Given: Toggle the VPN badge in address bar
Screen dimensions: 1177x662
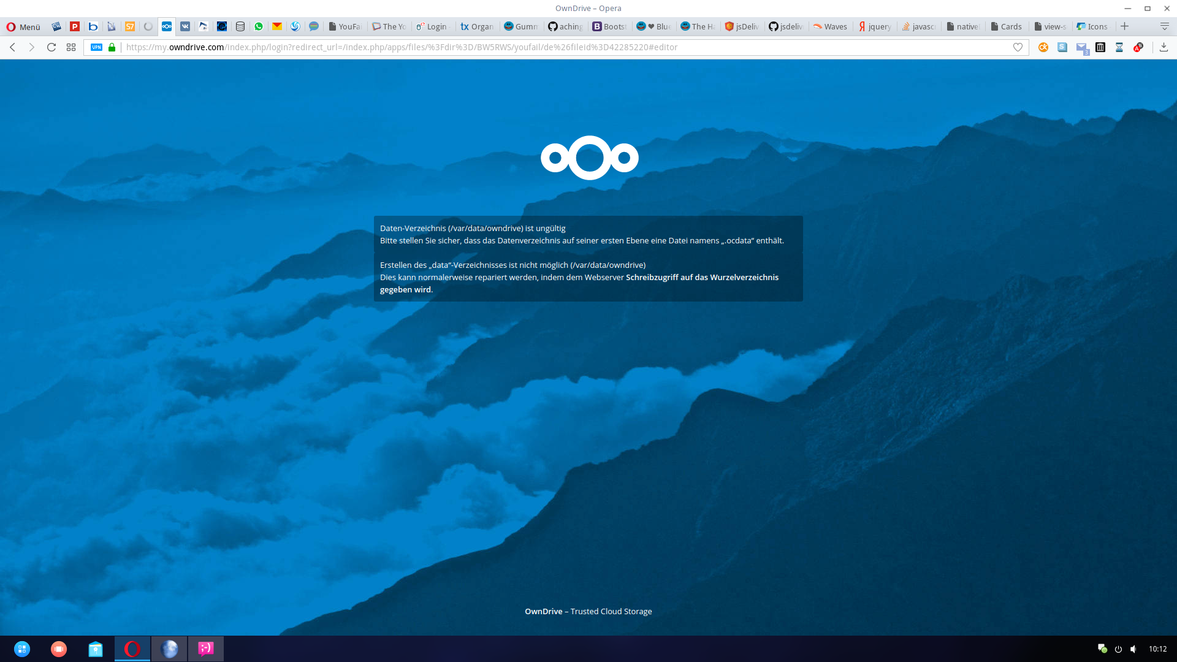Looking at the screenshot, I should coord(96,47).
